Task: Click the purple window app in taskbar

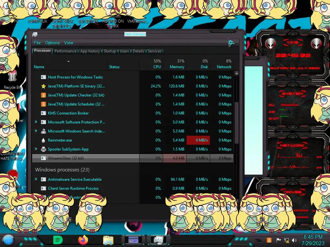Action: (x=133, y=240)
